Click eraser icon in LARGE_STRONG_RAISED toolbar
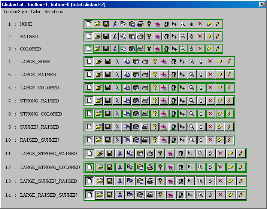 pyautogui.click(x=230, y=153)
